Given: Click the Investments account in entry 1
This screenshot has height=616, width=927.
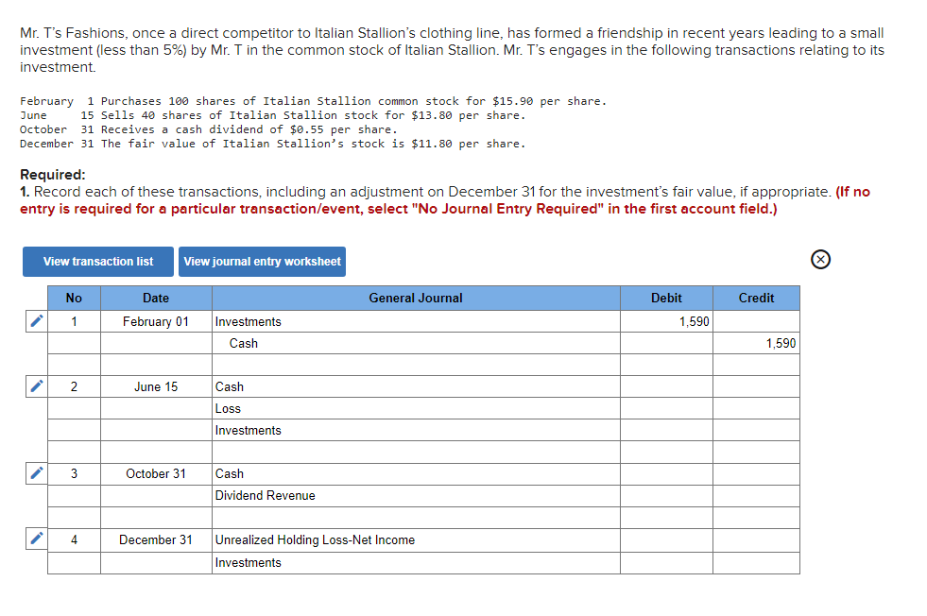Looking at the screenshot, I should point(416,321).
